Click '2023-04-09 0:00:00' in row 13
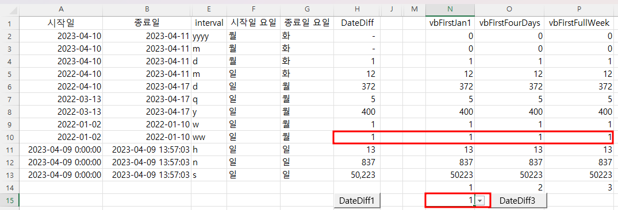The height and width of the screenshot is (210, 618). [61, 175]
